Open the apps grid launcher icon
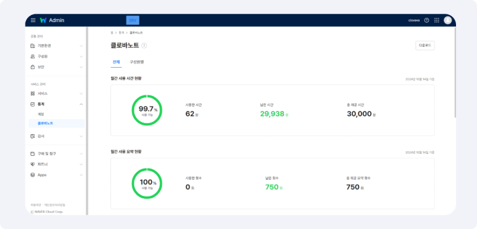This screenshot has width=477, height=229. coord(437,20)
